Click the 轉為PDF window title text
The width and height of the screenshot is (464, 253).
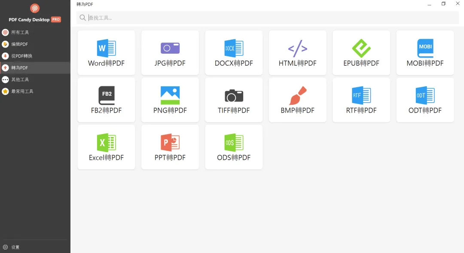[85, 4]
